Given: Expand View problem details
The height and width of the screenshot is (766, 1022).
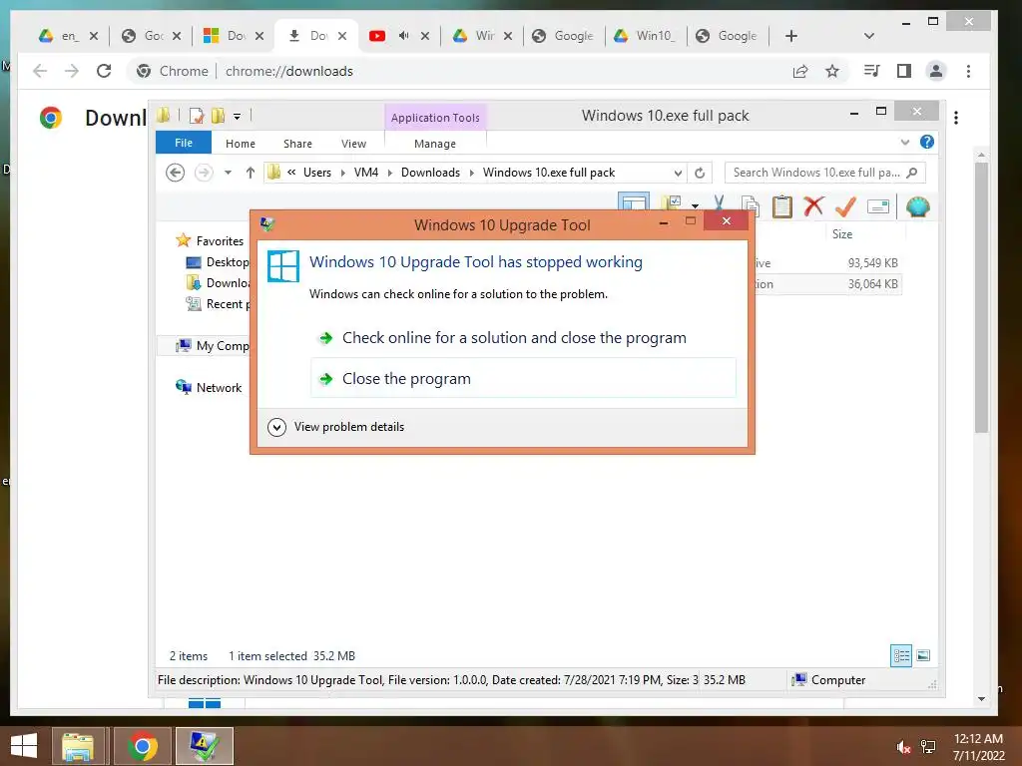Looking at the screenshot, I should [335, 427].
